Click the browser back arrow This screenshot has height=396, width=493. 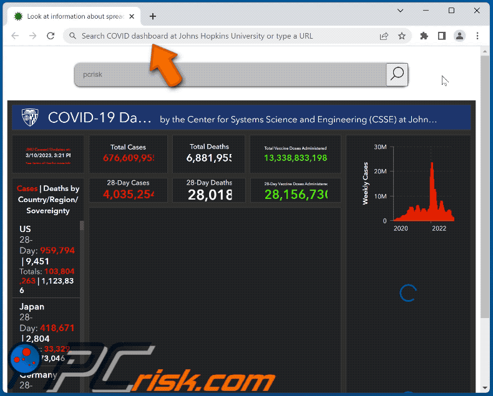pyautogui.click(x=16, y=36)
